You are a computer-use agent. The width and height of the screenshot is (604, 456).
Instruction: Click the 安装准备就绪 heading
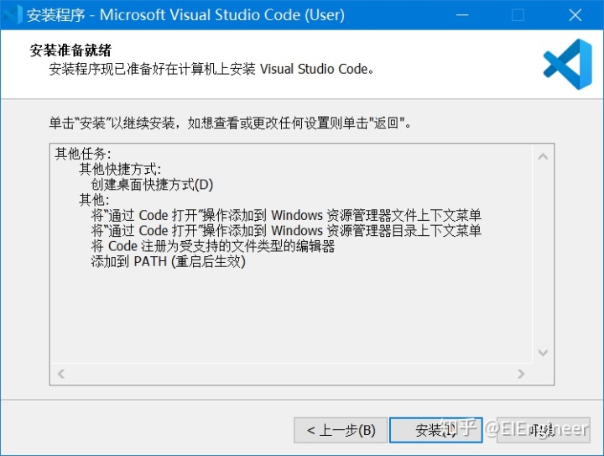click(70, 50)
